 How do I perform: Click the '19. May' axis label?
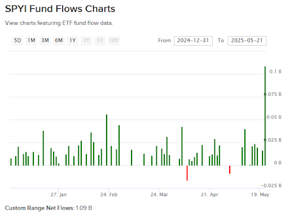[260, 195]
